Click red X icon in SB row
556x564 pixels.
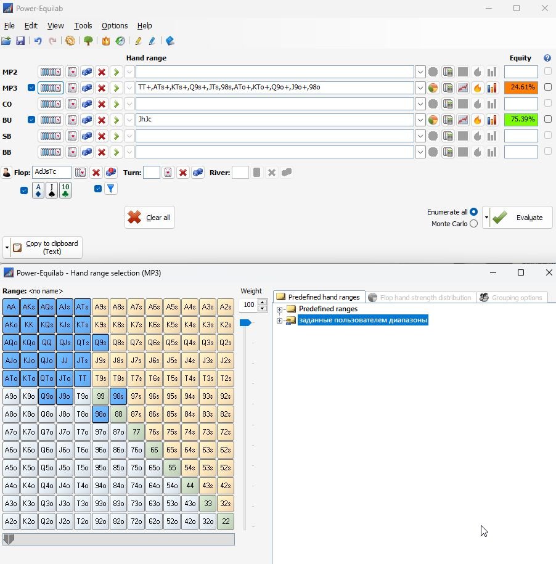coord(102,136)
